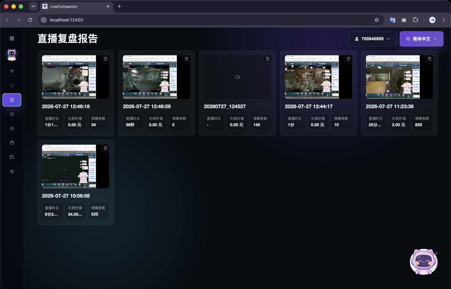Select the highlighted report document sidebar item

pyautogui.click(x=12, y=100)
